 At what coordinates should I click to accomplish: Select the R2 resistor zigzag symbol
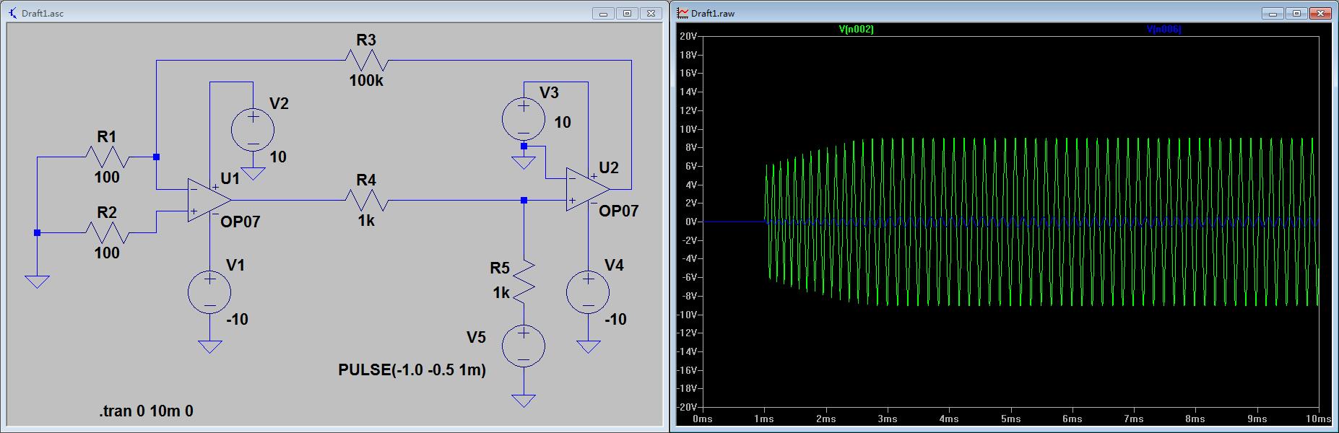107,232
